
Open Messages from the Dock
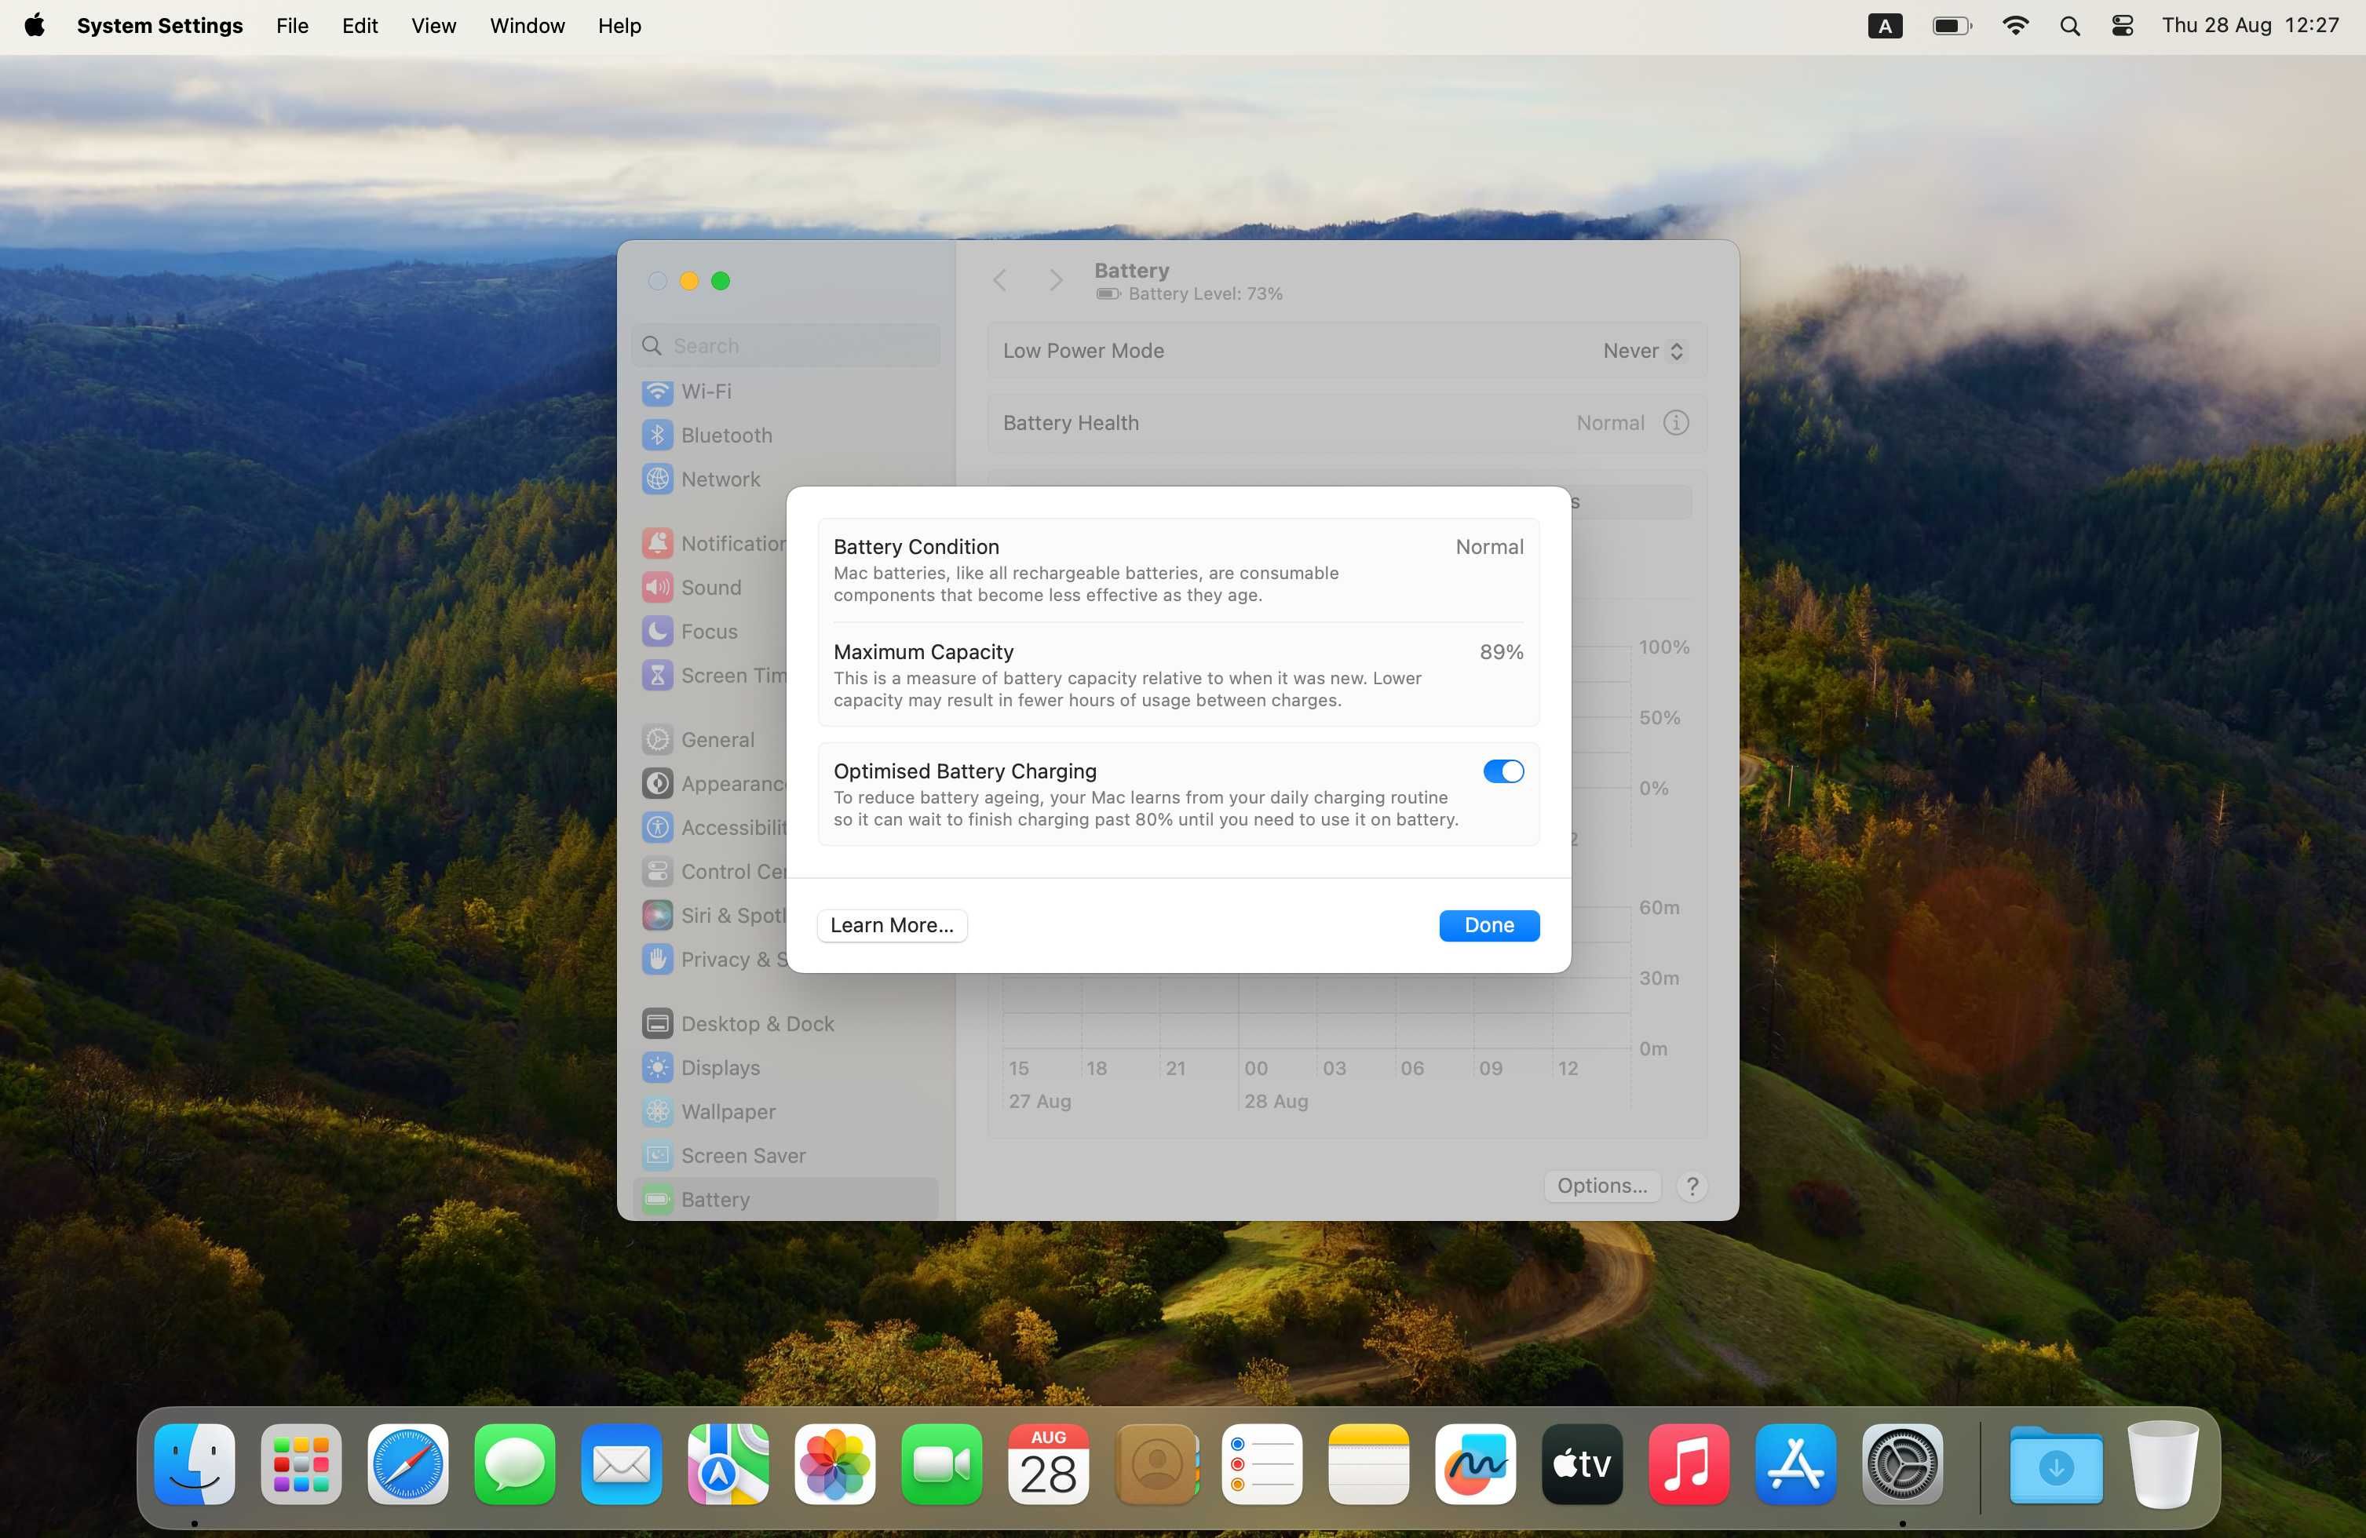click(515, 1463)
